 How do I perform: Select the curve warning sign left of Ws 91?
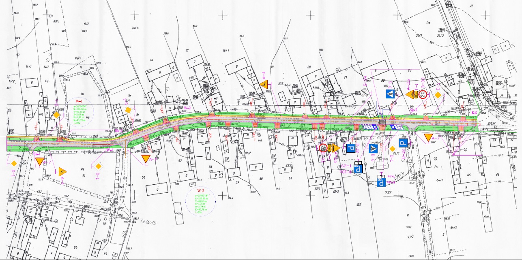[62, 172]
